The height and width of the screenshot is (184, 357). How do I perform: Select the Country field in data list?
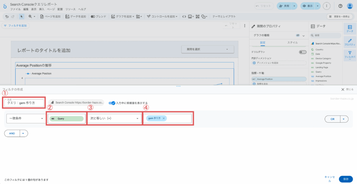pyautogui.click(x=319, y=49)
